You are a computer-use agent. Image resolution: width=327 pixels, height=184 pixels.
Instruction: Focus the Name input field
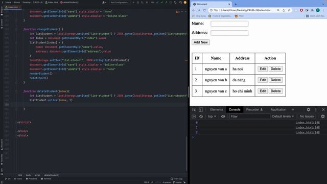click(229, 24)
